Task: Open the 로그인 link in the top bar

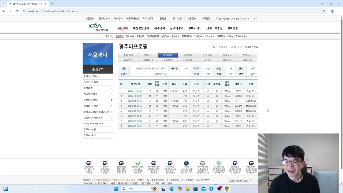Action: tap(218, 19)
